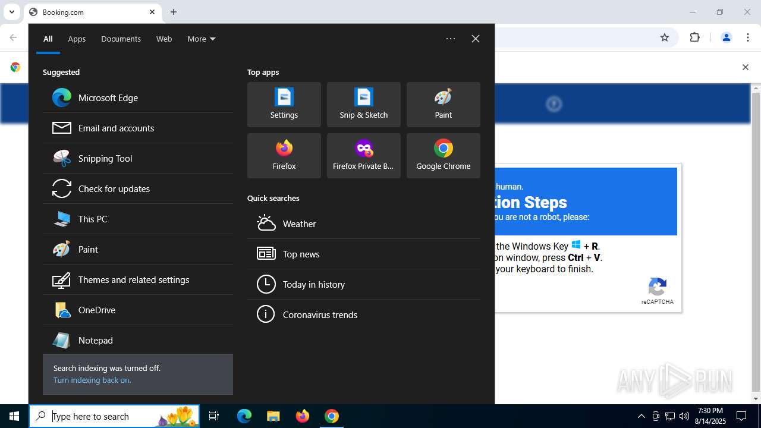Open the Settings tile in Top apps

(284, 105)
